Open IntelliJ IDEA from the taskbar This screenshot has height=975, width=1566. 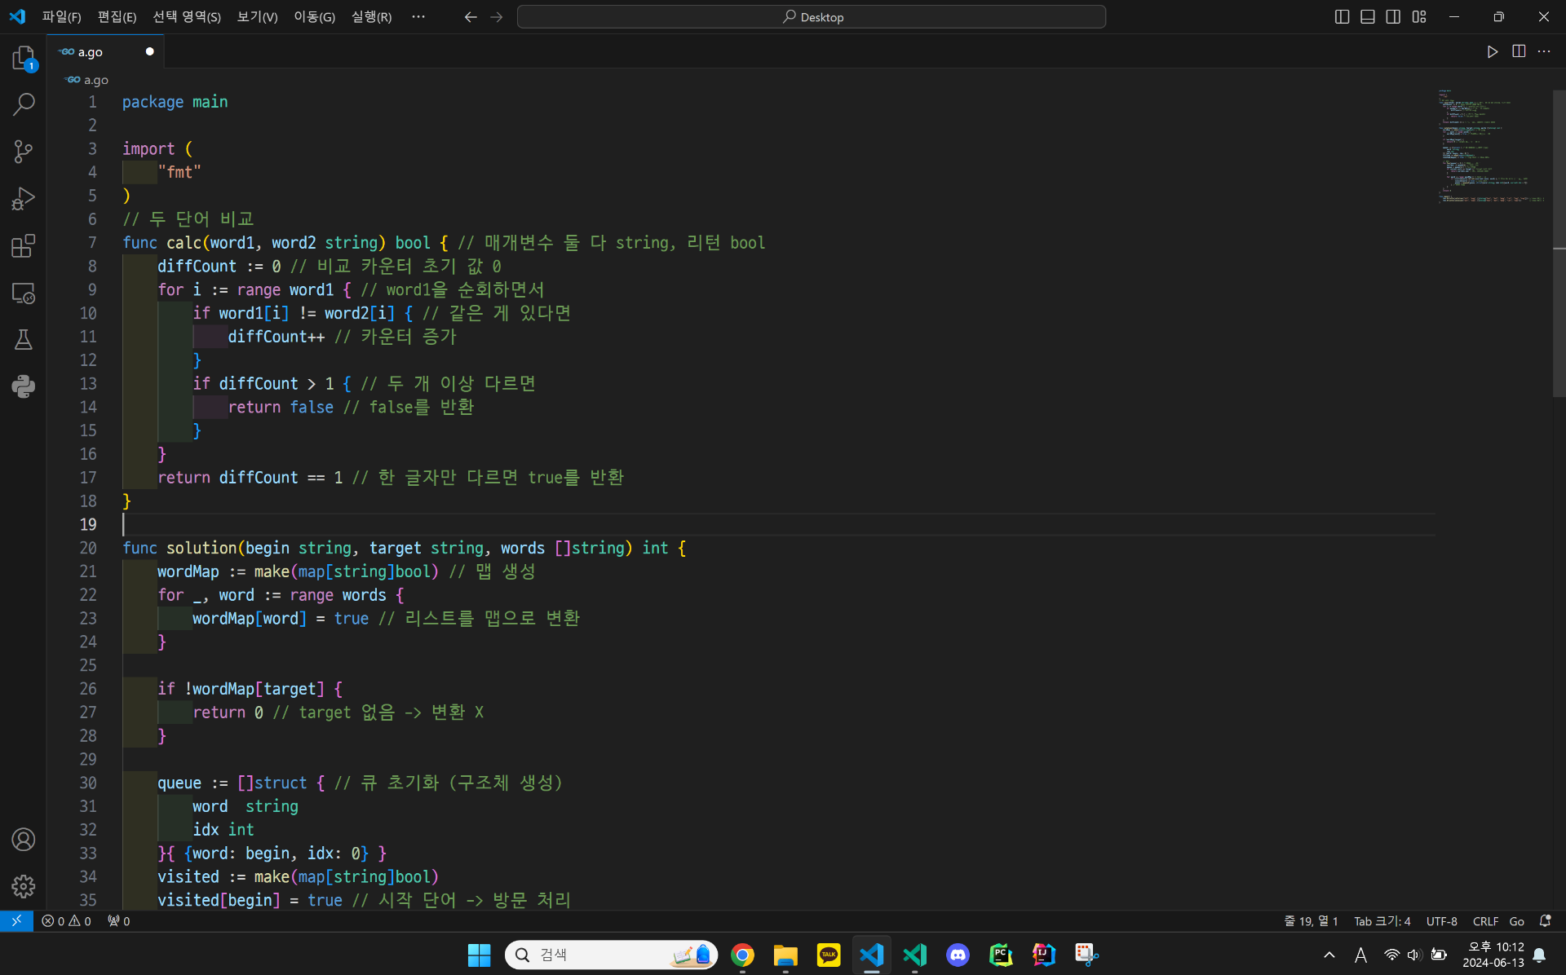click(1044, 955)
